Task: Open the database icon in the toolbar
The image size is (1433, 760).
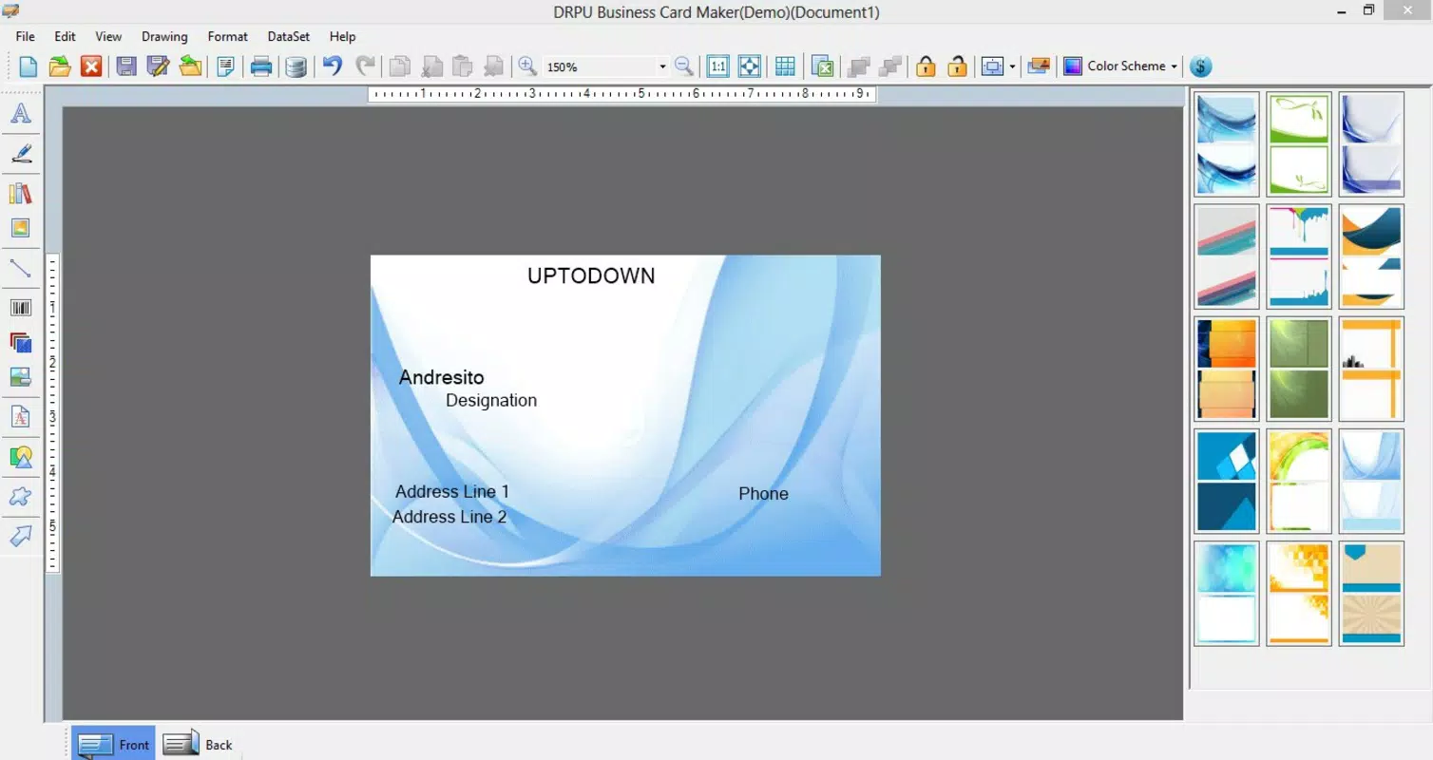Action: 296,66
